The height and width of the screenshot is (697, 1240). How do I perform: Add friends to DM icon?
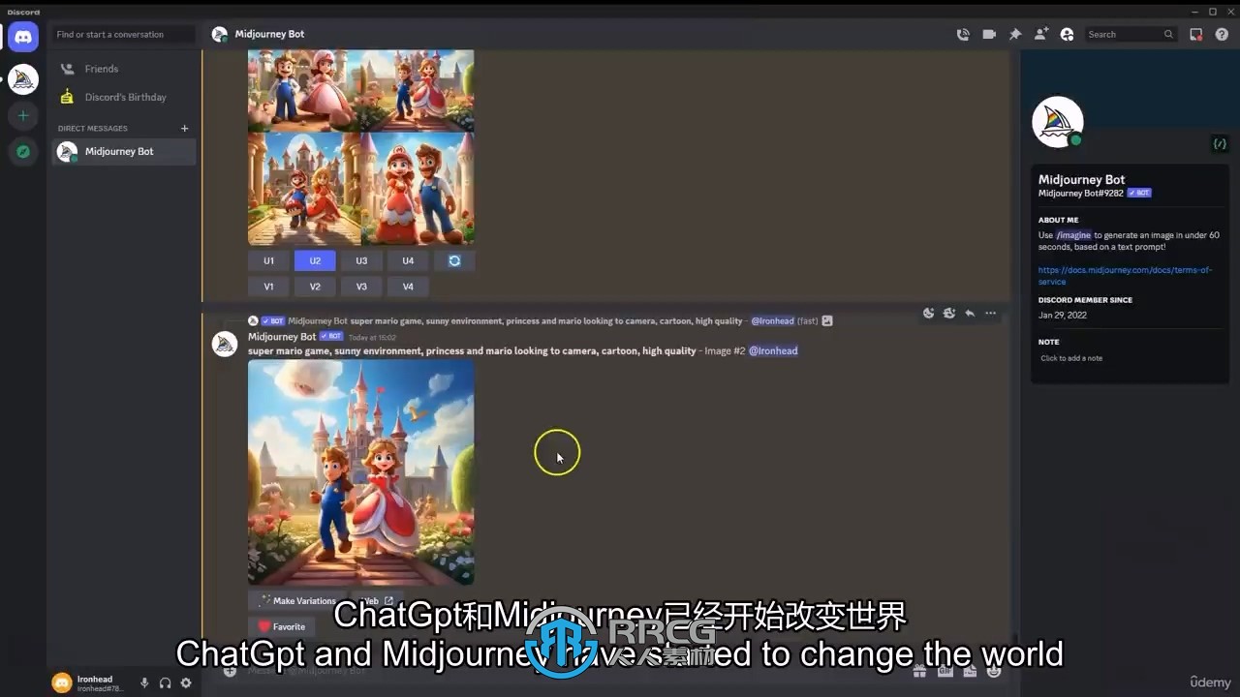tap(1041, 34)
